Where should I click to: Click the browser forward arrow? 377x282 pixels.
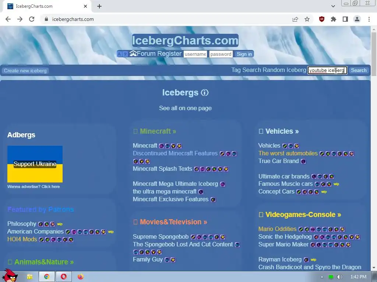tap(20, 19)
